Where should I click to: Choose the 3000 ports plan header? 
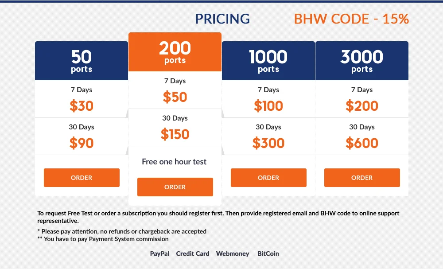pyautogui.click(x=362, y=61)
